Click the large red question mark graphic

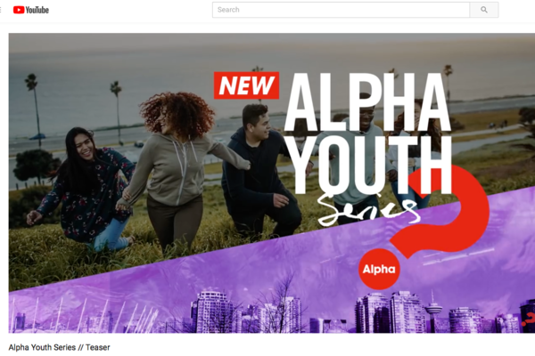pyautogui.click(x=443, y=211)
